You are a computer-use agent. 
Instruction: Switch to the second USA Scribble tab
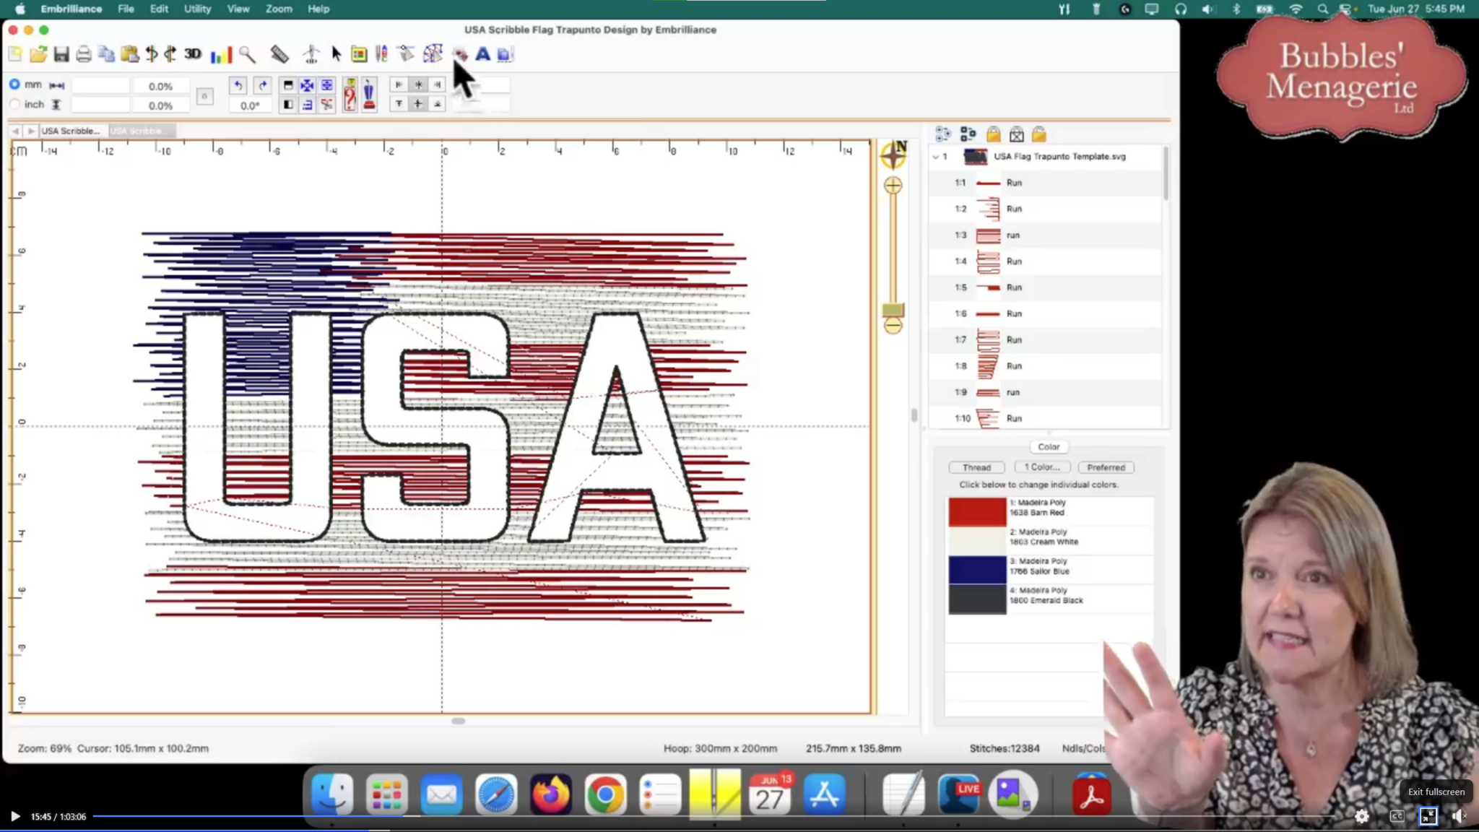pyautogui.click(x=141, y=131)
